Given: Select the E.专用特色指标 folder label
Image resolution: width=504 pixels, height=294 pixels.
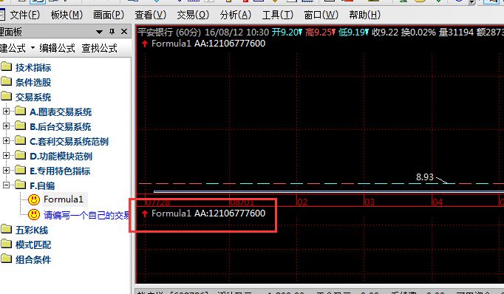Looking at the screenshot, I should point(60,171).
